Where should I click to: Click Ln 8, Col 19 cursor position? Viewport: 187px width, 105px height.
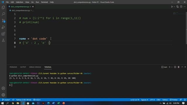pyautogui.click(x=135, y=100)
